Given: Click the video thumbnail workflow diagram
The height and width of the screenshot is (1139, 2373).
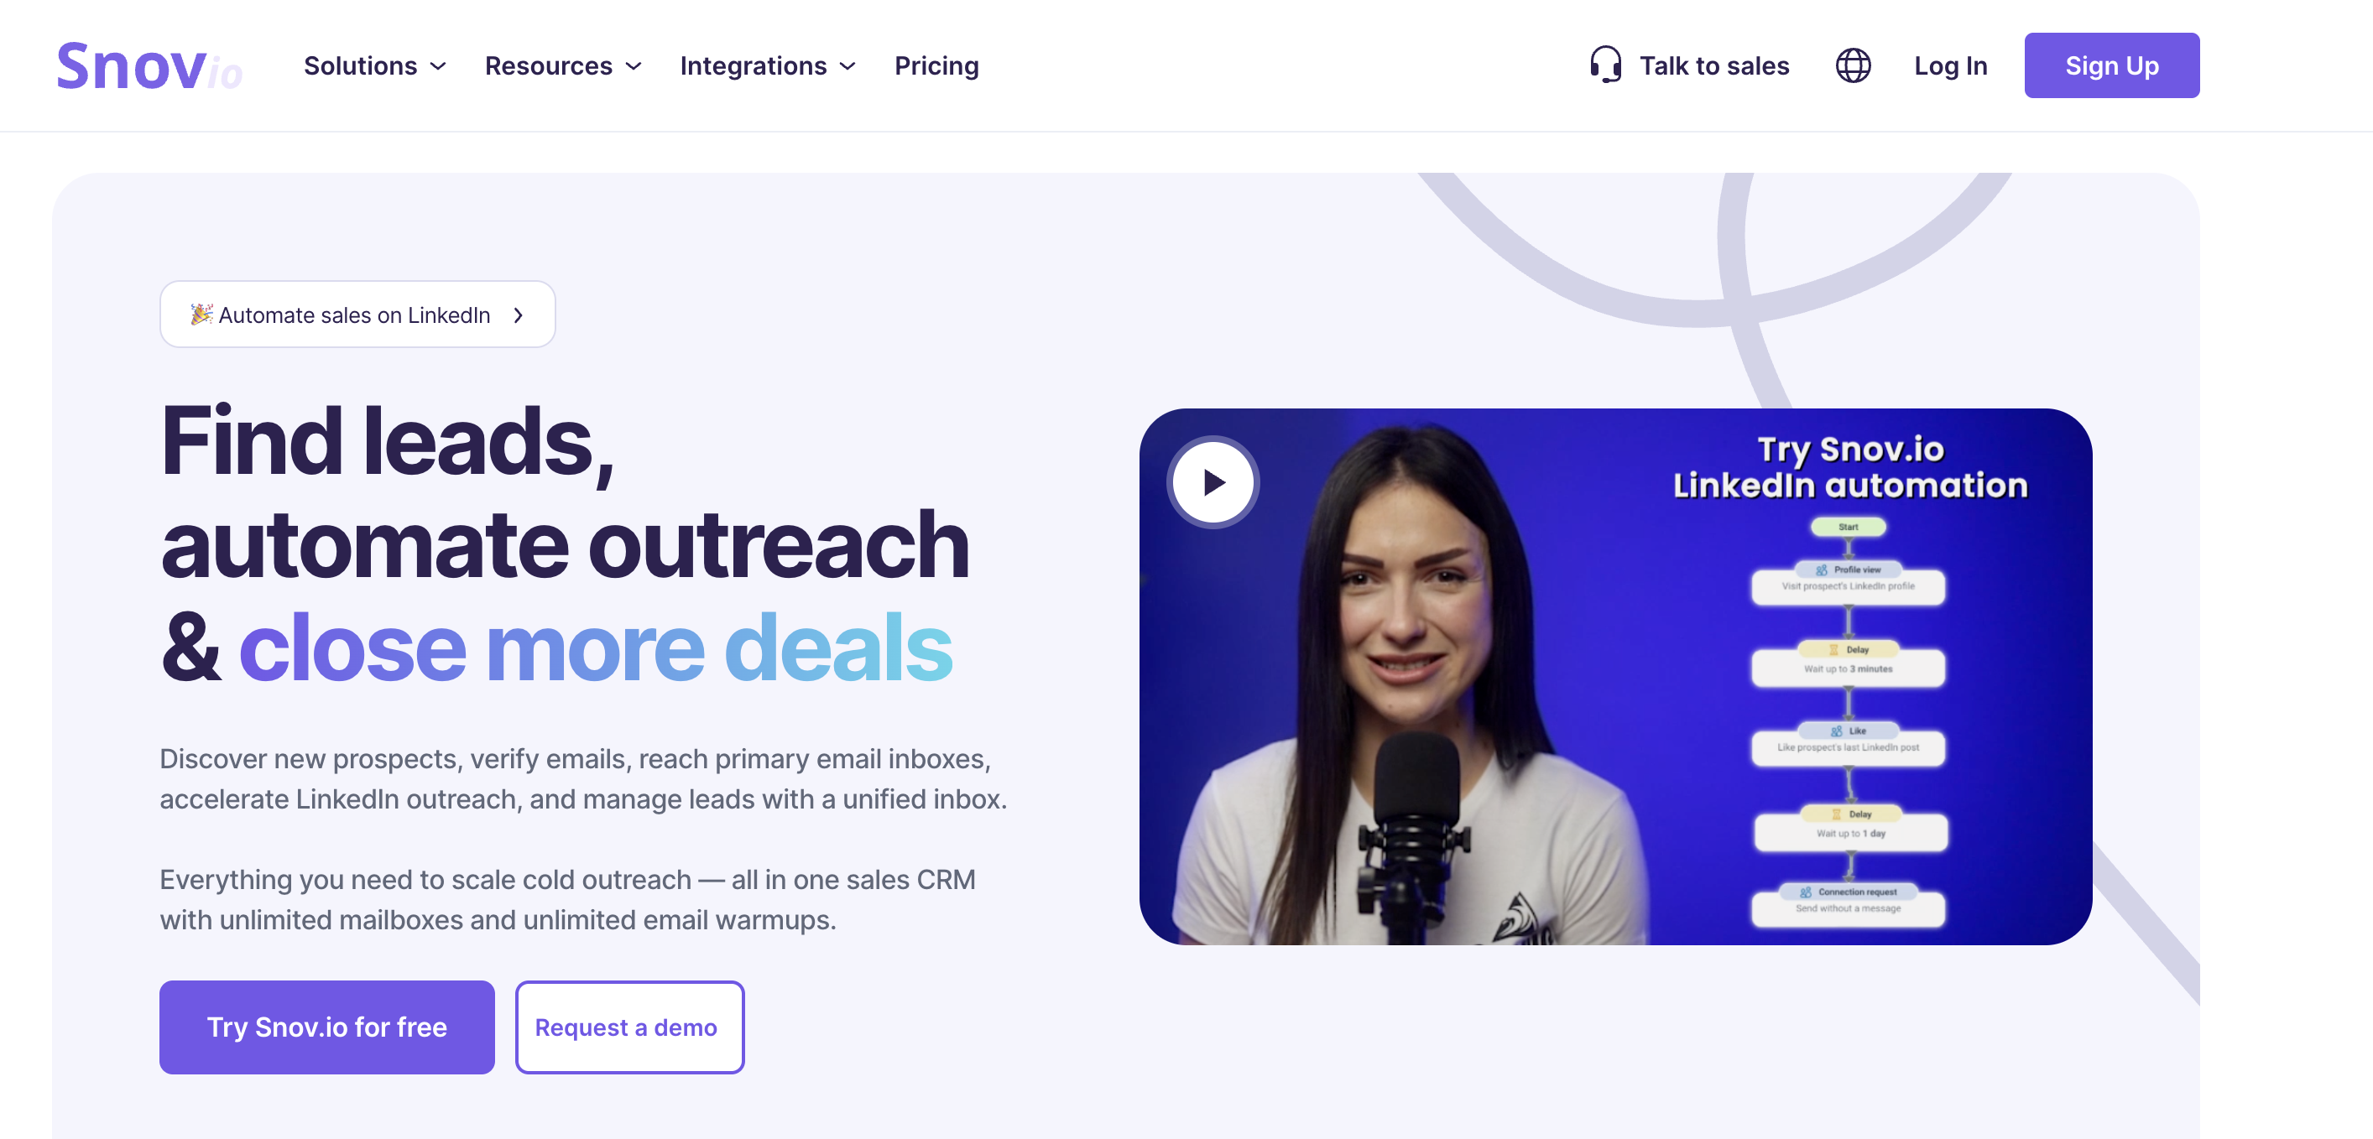Looking at the screenshot, I should click(1848, 723).
